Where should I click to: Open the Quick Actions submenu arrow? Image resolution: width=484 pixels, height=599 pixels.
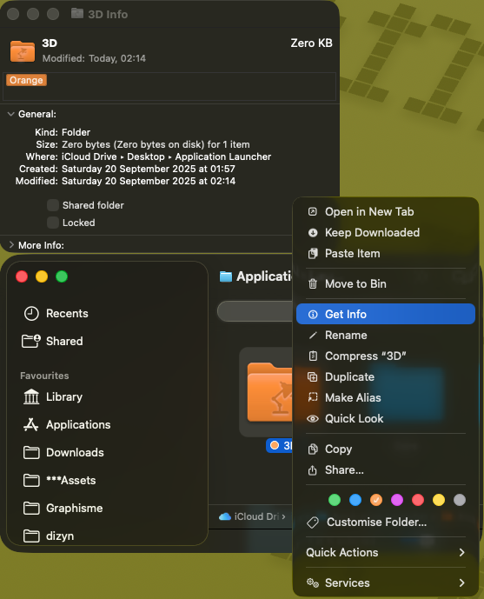[x=462, y=552]
